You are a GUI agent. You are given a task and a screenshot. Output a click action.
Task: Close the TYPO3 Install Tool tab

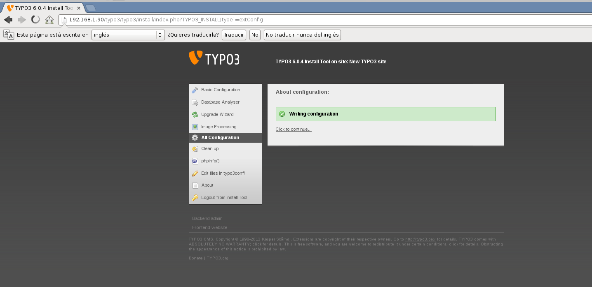(x=79, y=8)
